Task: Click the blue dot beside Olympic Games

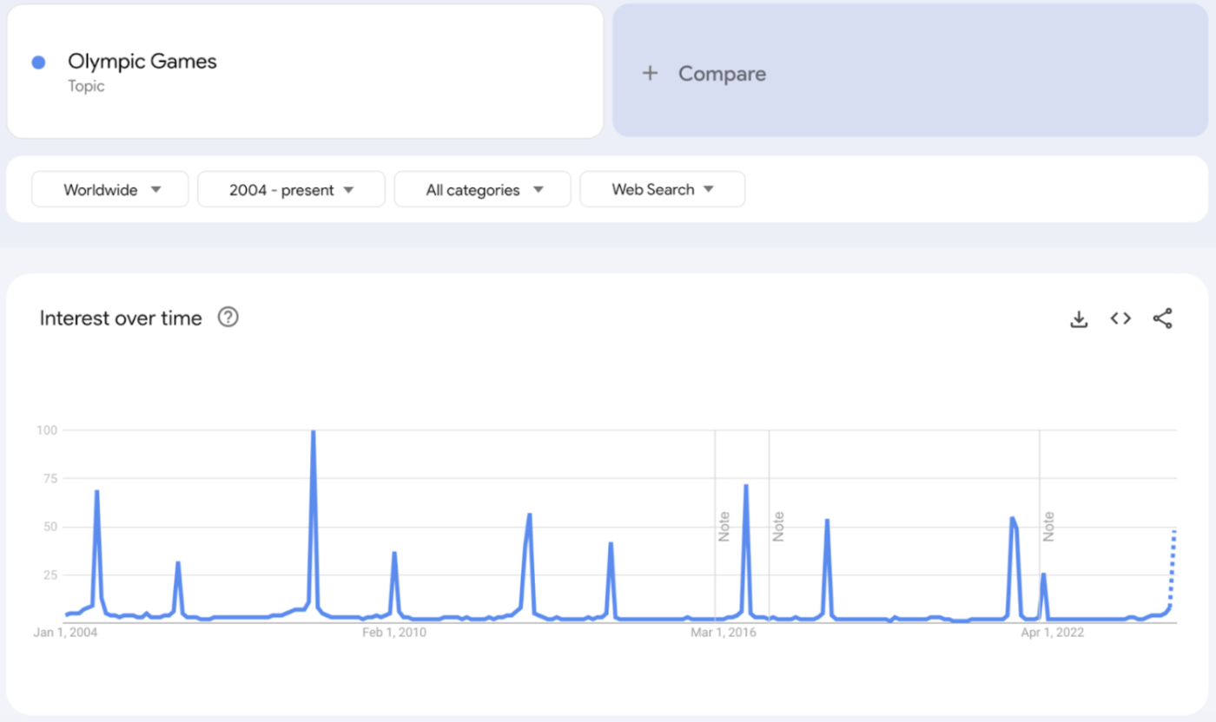Action: 38,62
